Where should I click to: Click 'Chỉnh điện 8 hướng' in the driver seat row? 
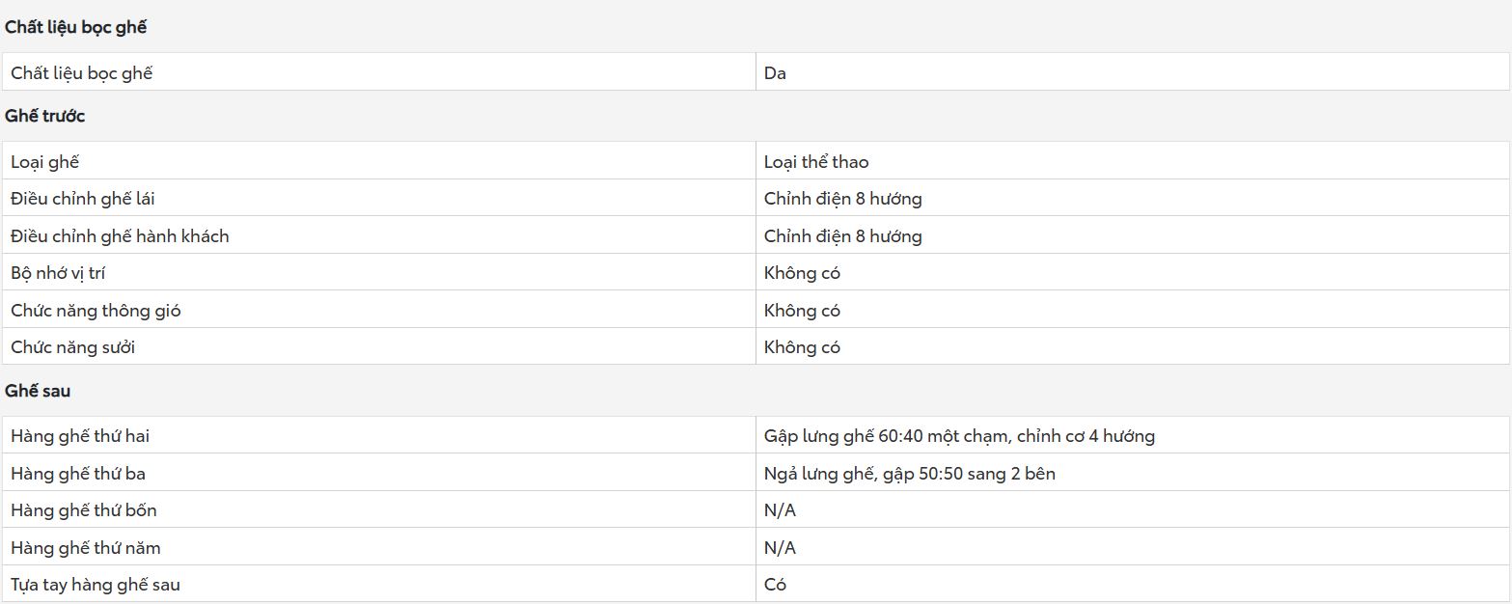[x=842, y=199]
